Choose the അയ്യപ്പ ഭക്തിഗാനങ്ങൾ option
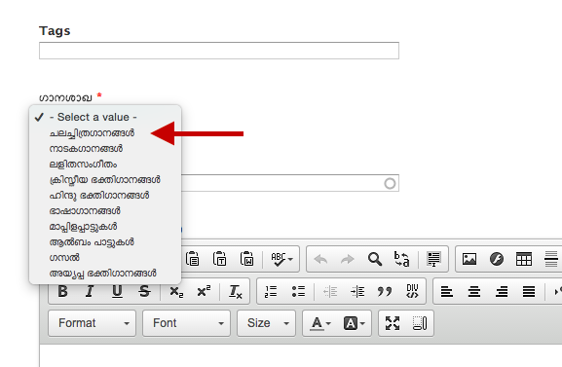The height and width of the screenshot is (367, 562). click(105, 274)
